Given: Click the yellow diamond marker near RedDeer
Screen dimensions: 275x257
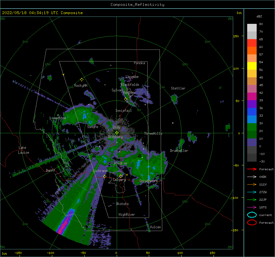Looking at the screenshot, I should click(126, 99).
